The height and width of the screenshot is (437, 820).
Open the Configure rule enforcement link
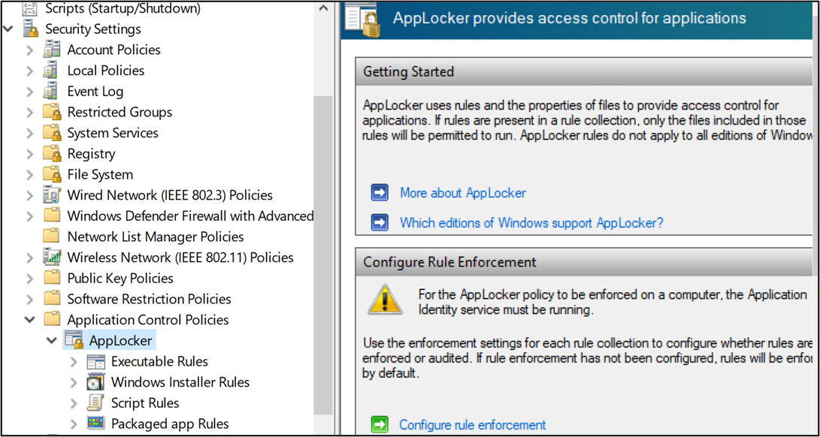(x=472, y=424)
